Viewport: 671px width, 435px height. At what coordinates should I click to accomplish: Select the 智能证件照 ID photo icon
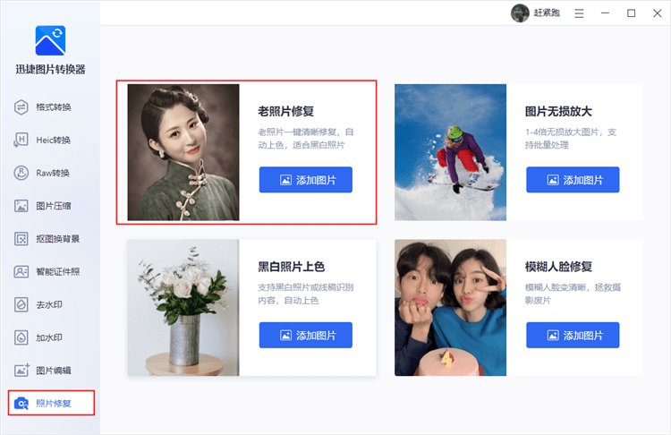coord(21,272)
